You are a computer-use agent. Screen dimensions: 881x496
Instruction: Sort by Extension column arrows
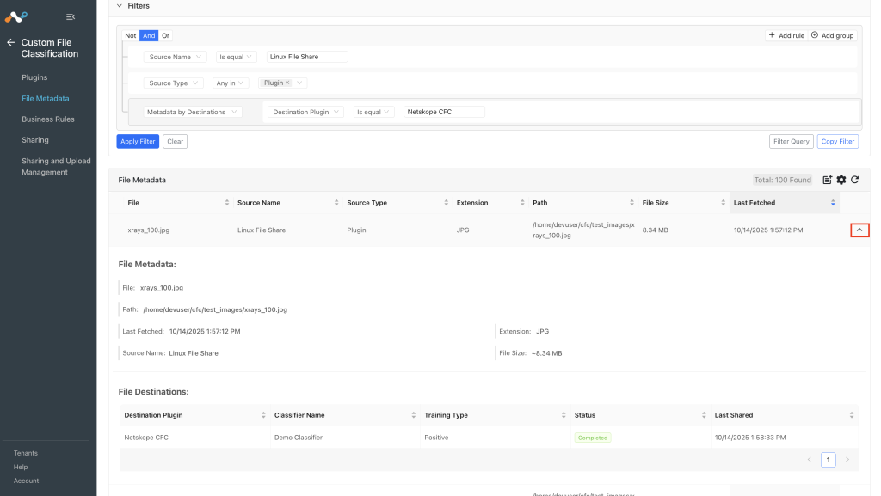[522, 203]
